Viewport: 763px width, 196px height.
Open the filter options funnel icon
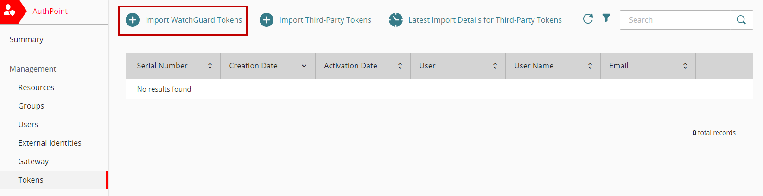[606, 18]
